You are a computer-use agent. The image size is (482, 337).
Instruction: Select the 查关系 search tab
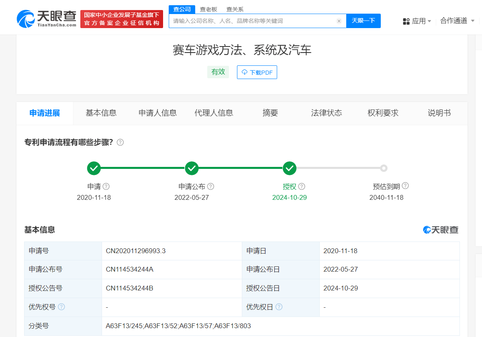(235, 9)
